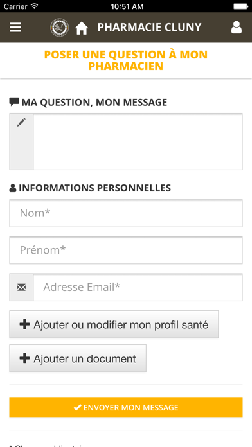Click the plus icon on Ajouter un document
Image resolution: width=252 pixels, height=447 pixels.
pos(24,358)
